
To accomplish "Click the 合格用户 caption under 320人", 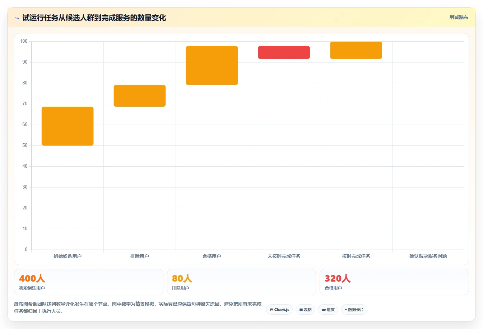I will pos(333,288).
